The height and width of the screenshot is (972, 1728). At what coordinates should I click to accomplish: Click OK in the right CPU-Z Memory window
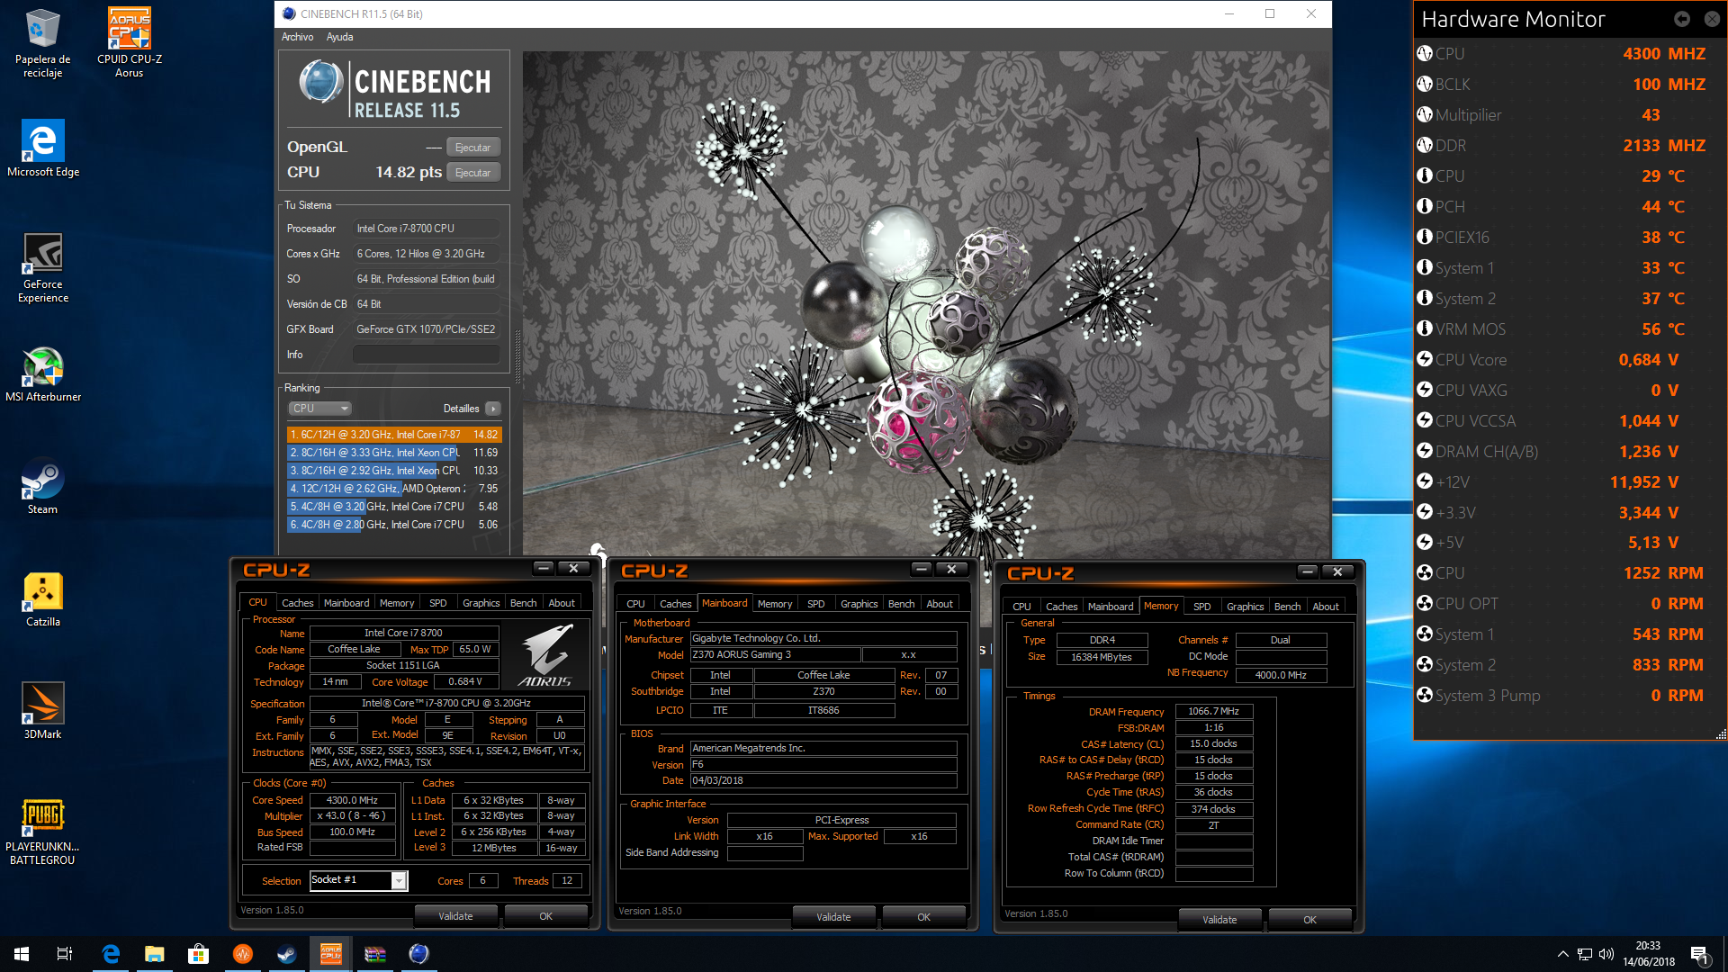1309,920
